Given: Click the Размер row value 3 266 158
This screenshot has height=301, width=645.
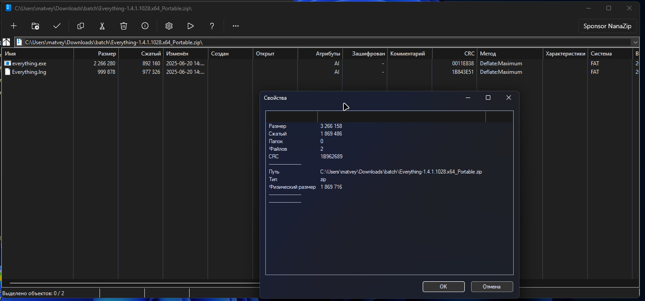Looking at the screenshot, I should pos(331,126).
